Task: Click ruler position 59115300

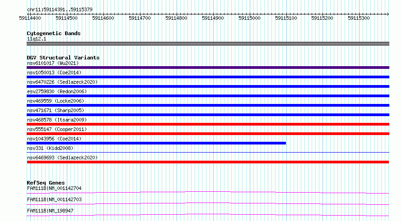Action: [x=359, y=18]
